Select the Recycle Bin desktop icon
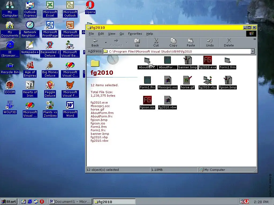 10,66
